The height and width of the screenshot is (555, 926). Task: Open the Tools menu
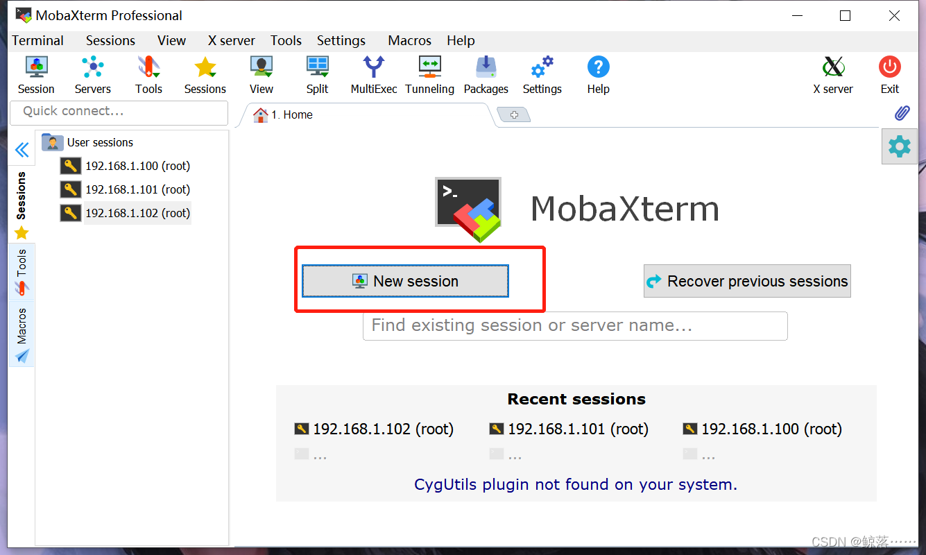[286, 40]
